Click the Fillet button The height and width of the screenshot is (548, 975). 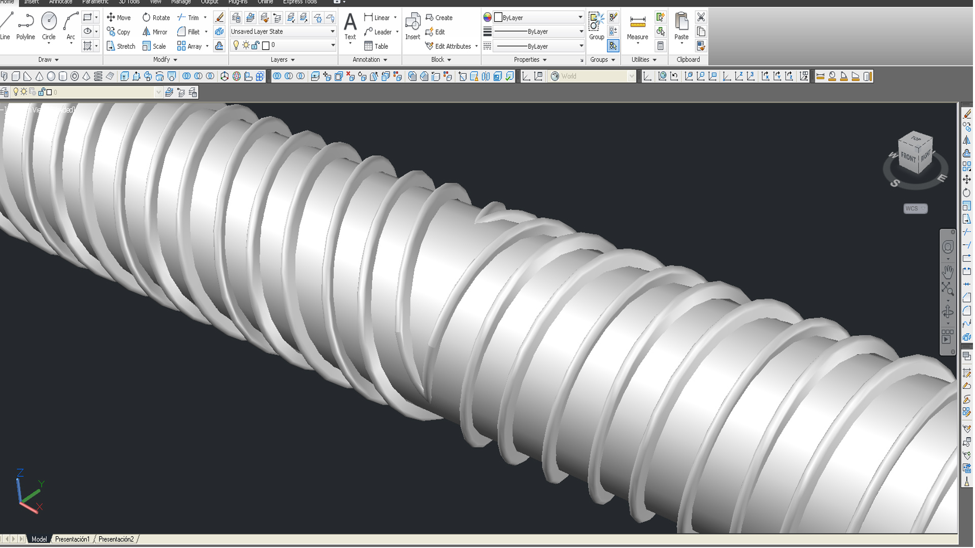point(188,31)
